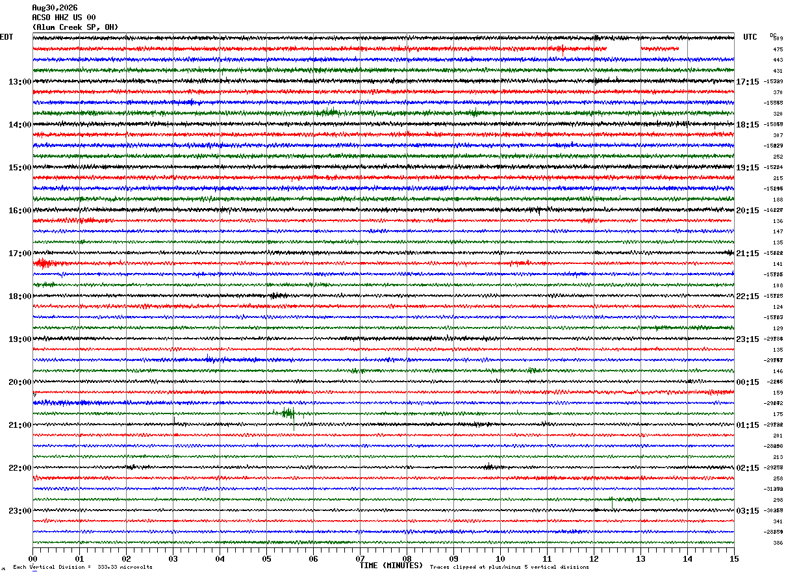Click the 03:15 UTC time label
The image size is (786, 576).
748,511
